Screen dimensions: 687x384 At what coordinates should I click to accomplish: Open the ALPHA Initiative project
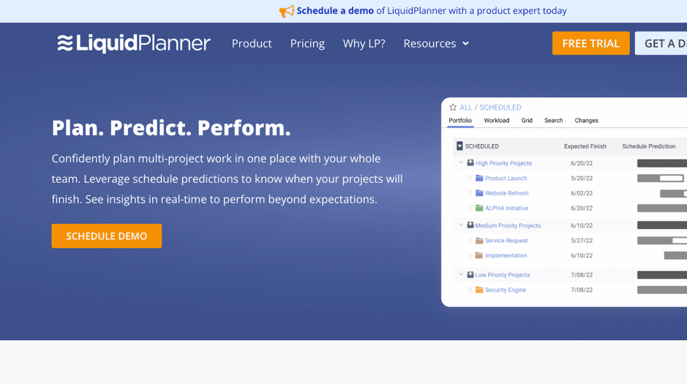point(506,208)
